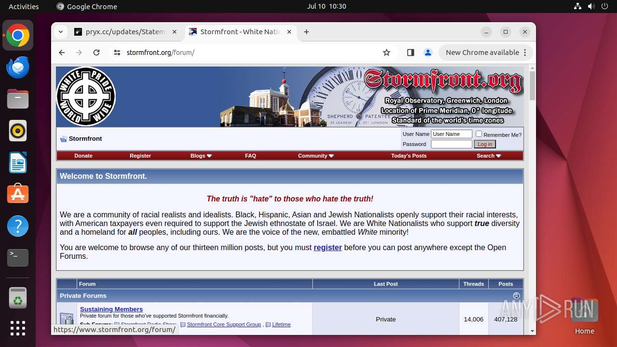Open the Chrome three-dot menu

point(525,53)
